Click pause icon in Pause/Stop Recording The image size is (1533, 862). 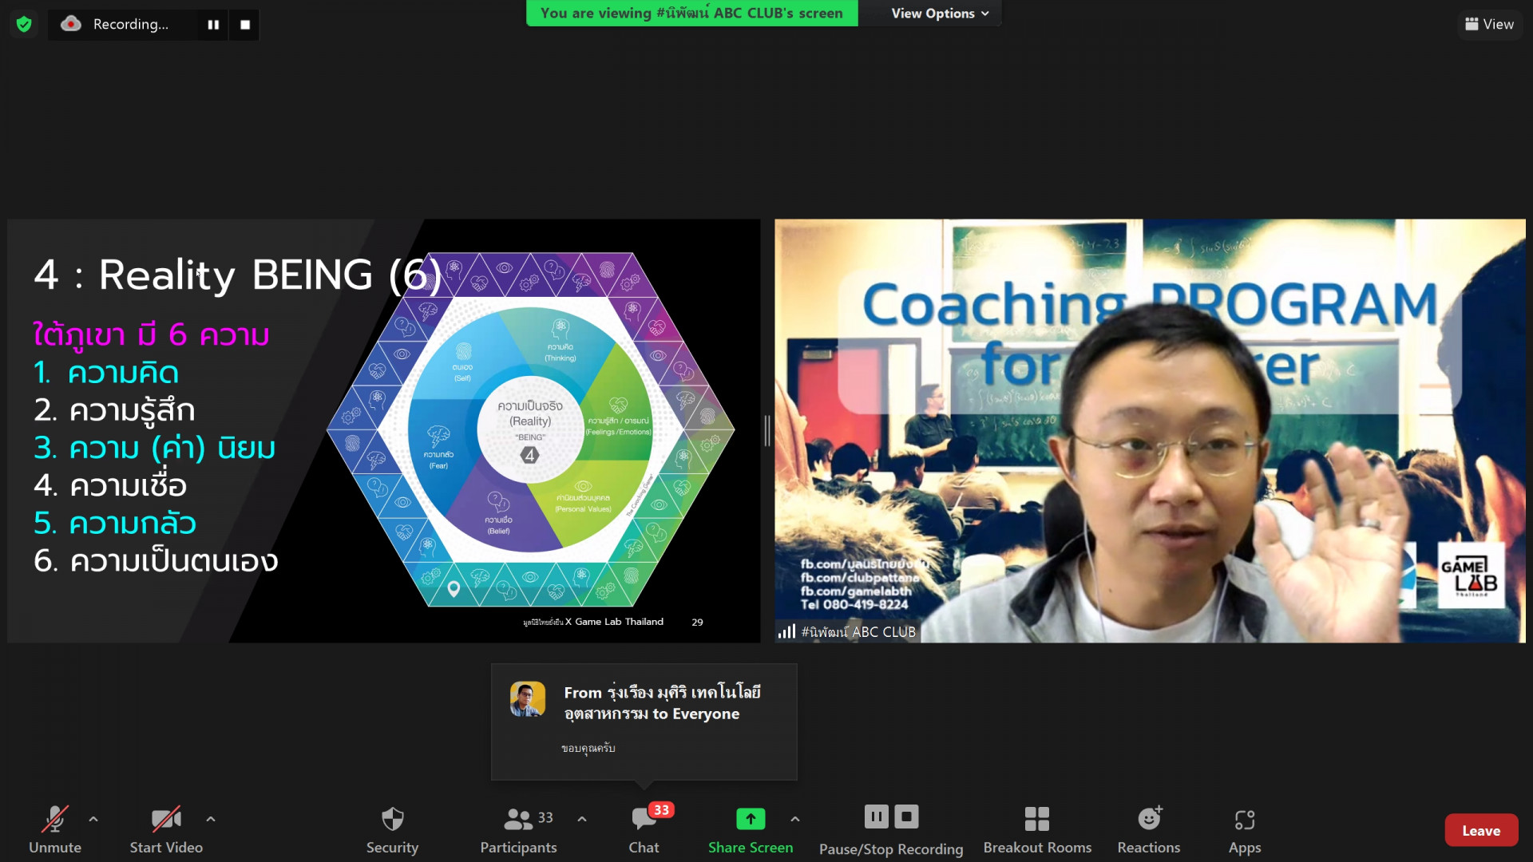pos(876,817)
